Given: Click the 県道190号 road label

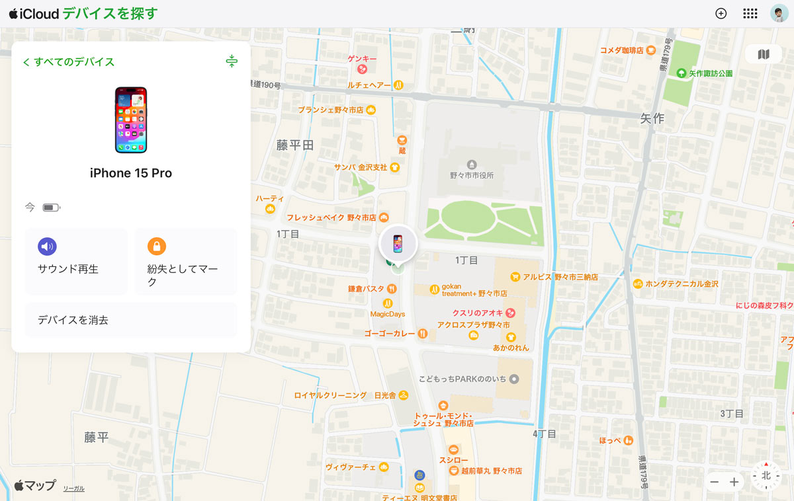Looking at the screenshot, I should click(x=266, y=85).
